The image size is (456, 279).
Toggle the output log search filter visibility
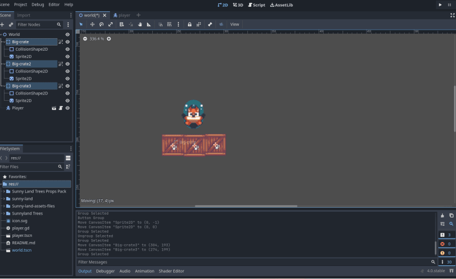point(451,224)
